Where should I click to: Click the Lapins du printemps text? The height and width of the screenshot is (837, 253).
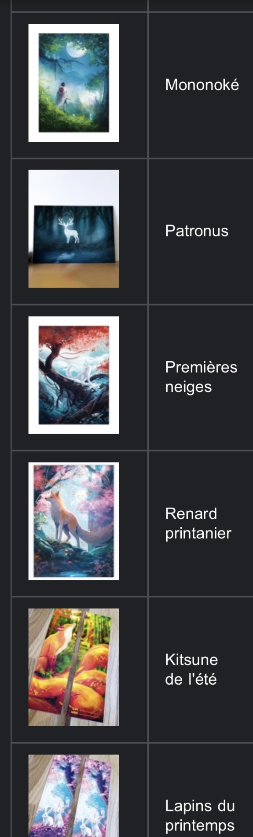[x=200, y=815]
